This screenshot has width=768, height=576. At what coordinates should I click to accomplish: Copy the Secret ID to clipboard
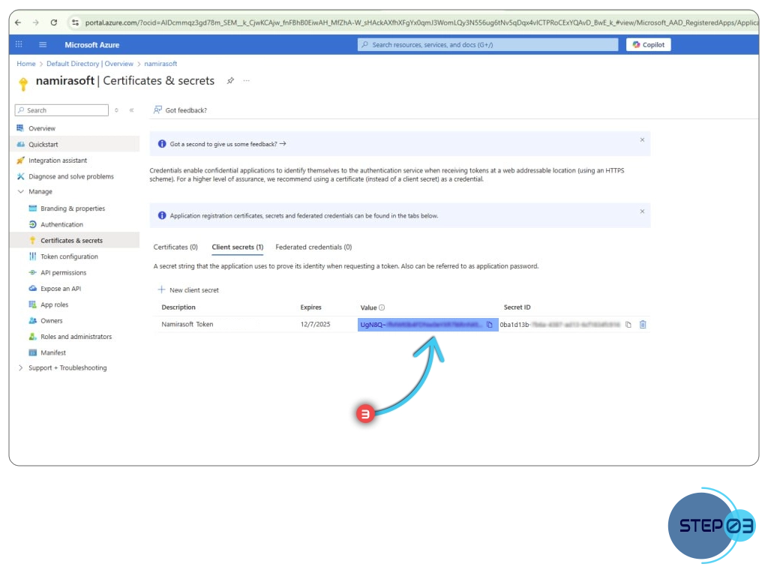tap(628, 325)
